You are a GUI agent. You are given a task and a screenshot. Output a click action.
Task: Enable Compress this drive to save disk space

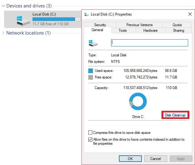click(x=90, y=133)
